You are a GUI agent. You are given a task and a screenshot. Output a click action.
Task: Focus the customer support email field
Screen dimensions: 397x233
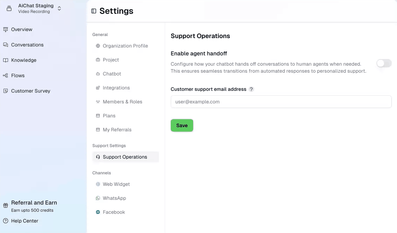[x=281, y=102]
